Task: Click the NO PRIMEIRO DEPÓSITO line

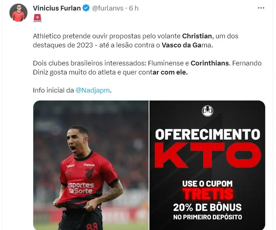Action: point(208,217)
